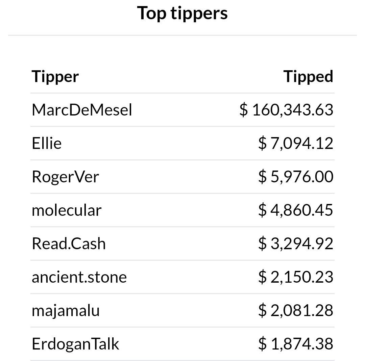Select the $ 3,294.92 tipped value
The width and height of the screenshot is (365, 361).
[296, 244]
